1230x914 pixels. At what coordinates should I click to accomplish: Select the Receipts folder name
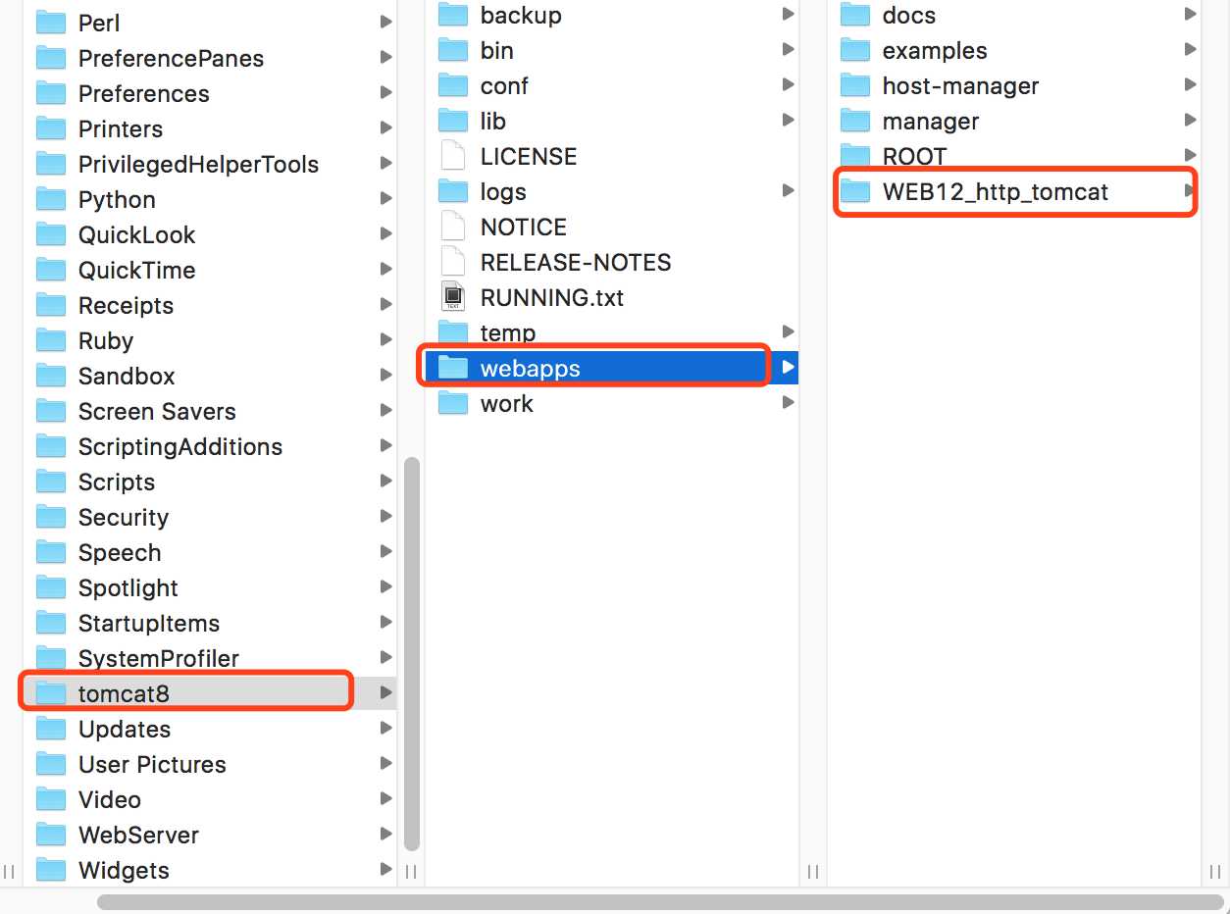126,306
